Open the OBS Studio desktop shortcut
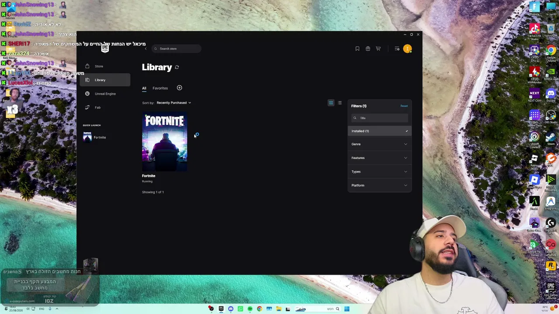The width and height of the screenshot is (559, 314). [x=551, y=117]
